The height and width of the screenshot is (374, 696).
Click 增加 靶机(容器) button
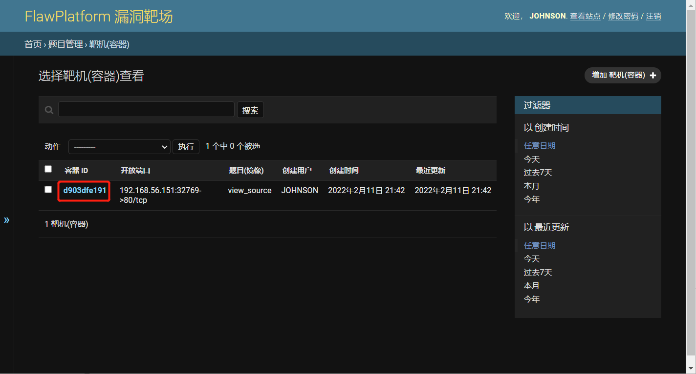623,76
